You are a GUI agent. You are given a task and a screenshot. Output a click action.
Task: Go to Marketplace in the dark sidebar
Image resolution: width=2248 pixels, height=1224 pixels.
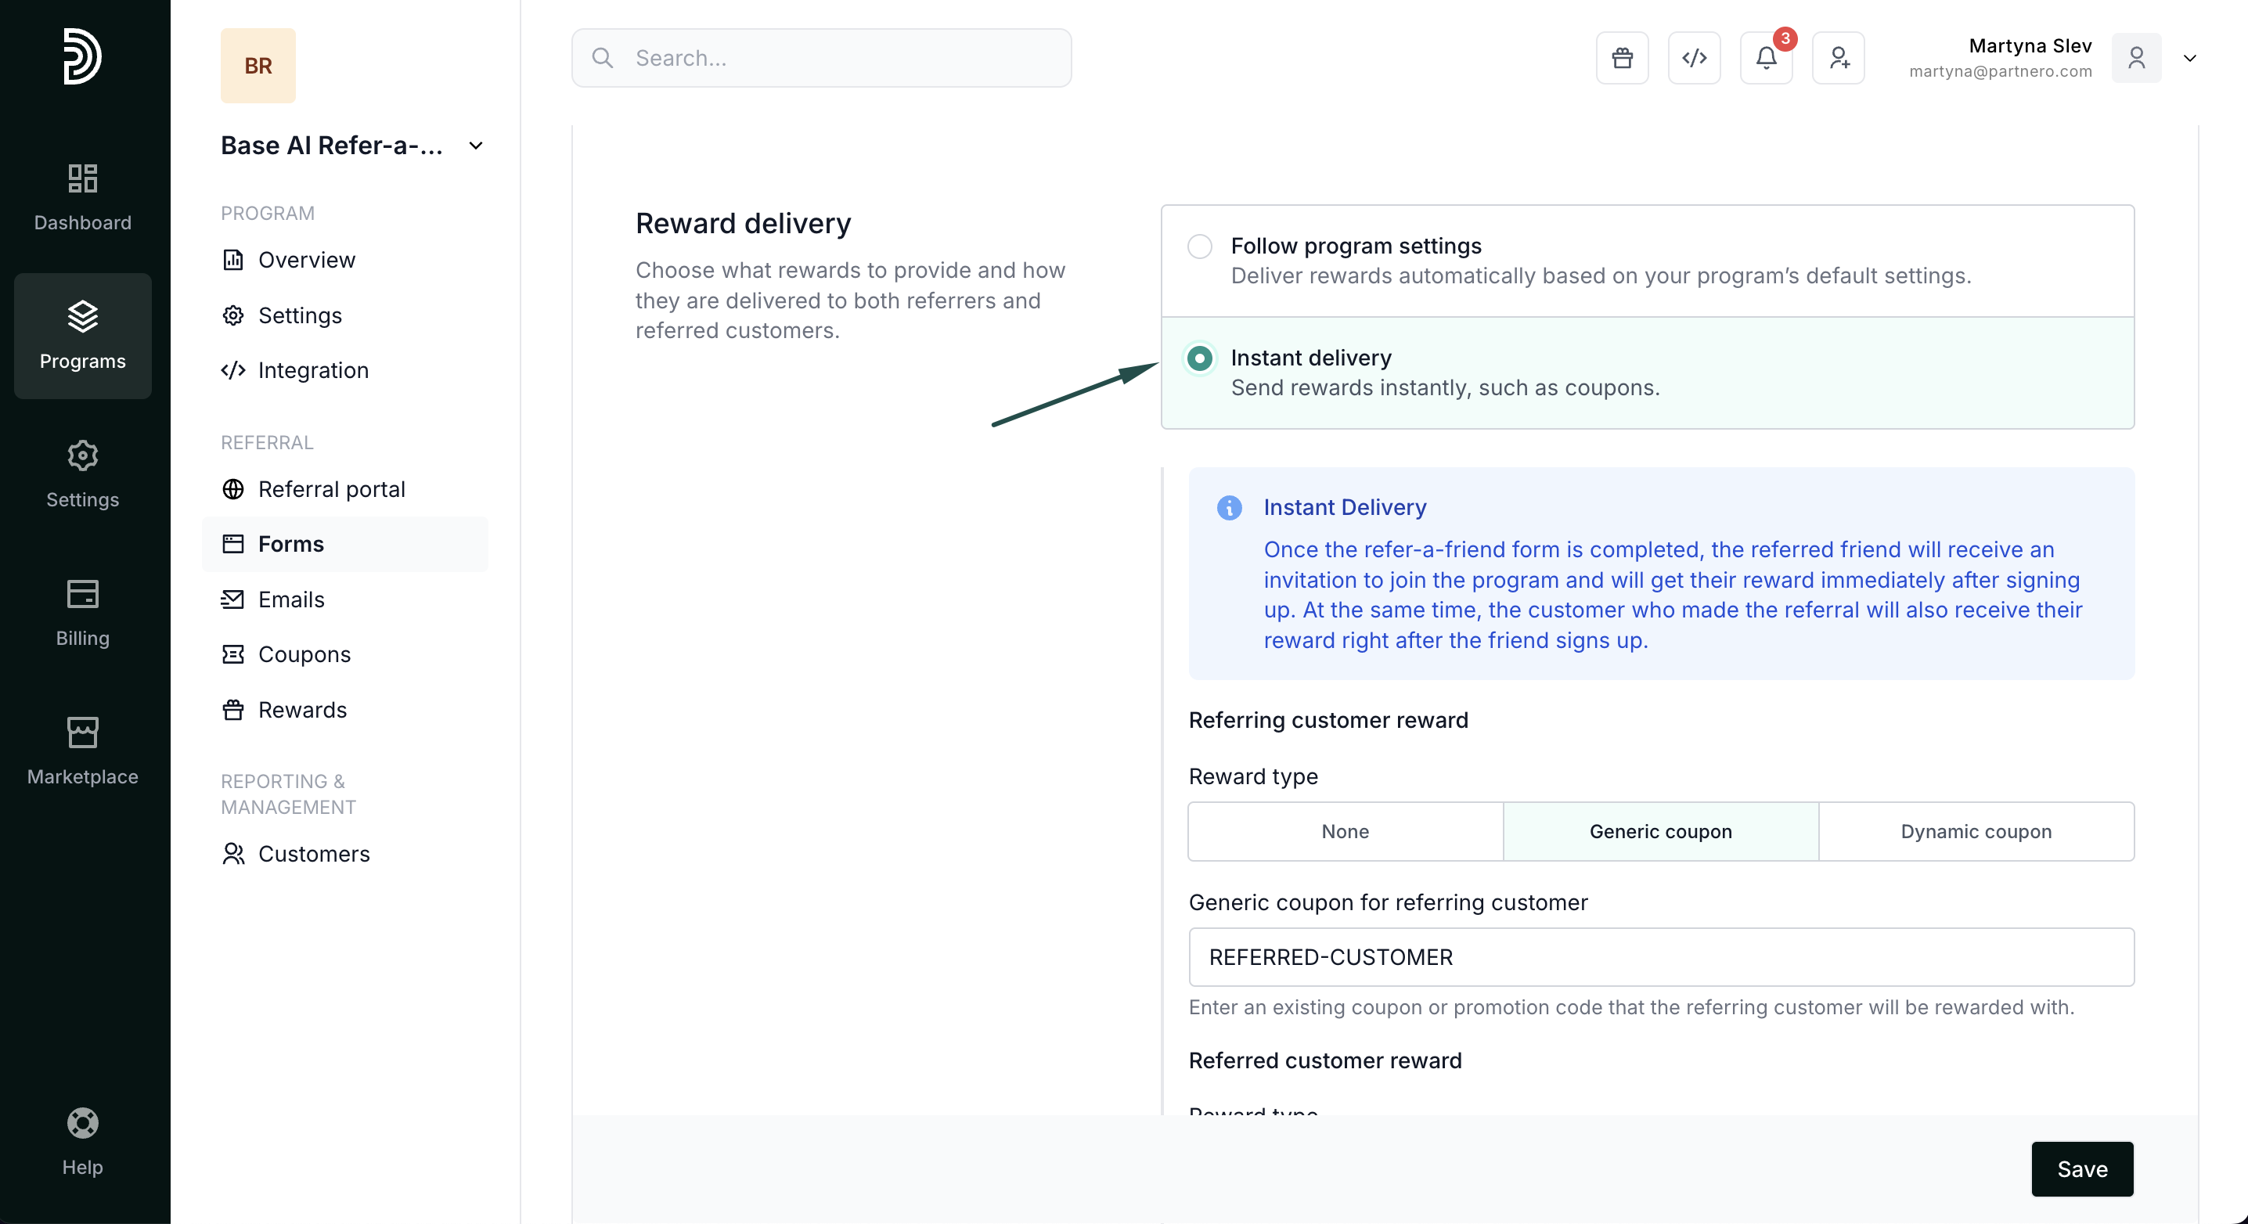pyautogui.click(x=82, y=751)
